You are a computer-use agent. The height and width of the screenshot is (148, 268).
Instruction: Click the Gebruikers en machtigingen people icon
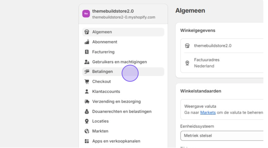pyautogui.click(x=87, y=62)
